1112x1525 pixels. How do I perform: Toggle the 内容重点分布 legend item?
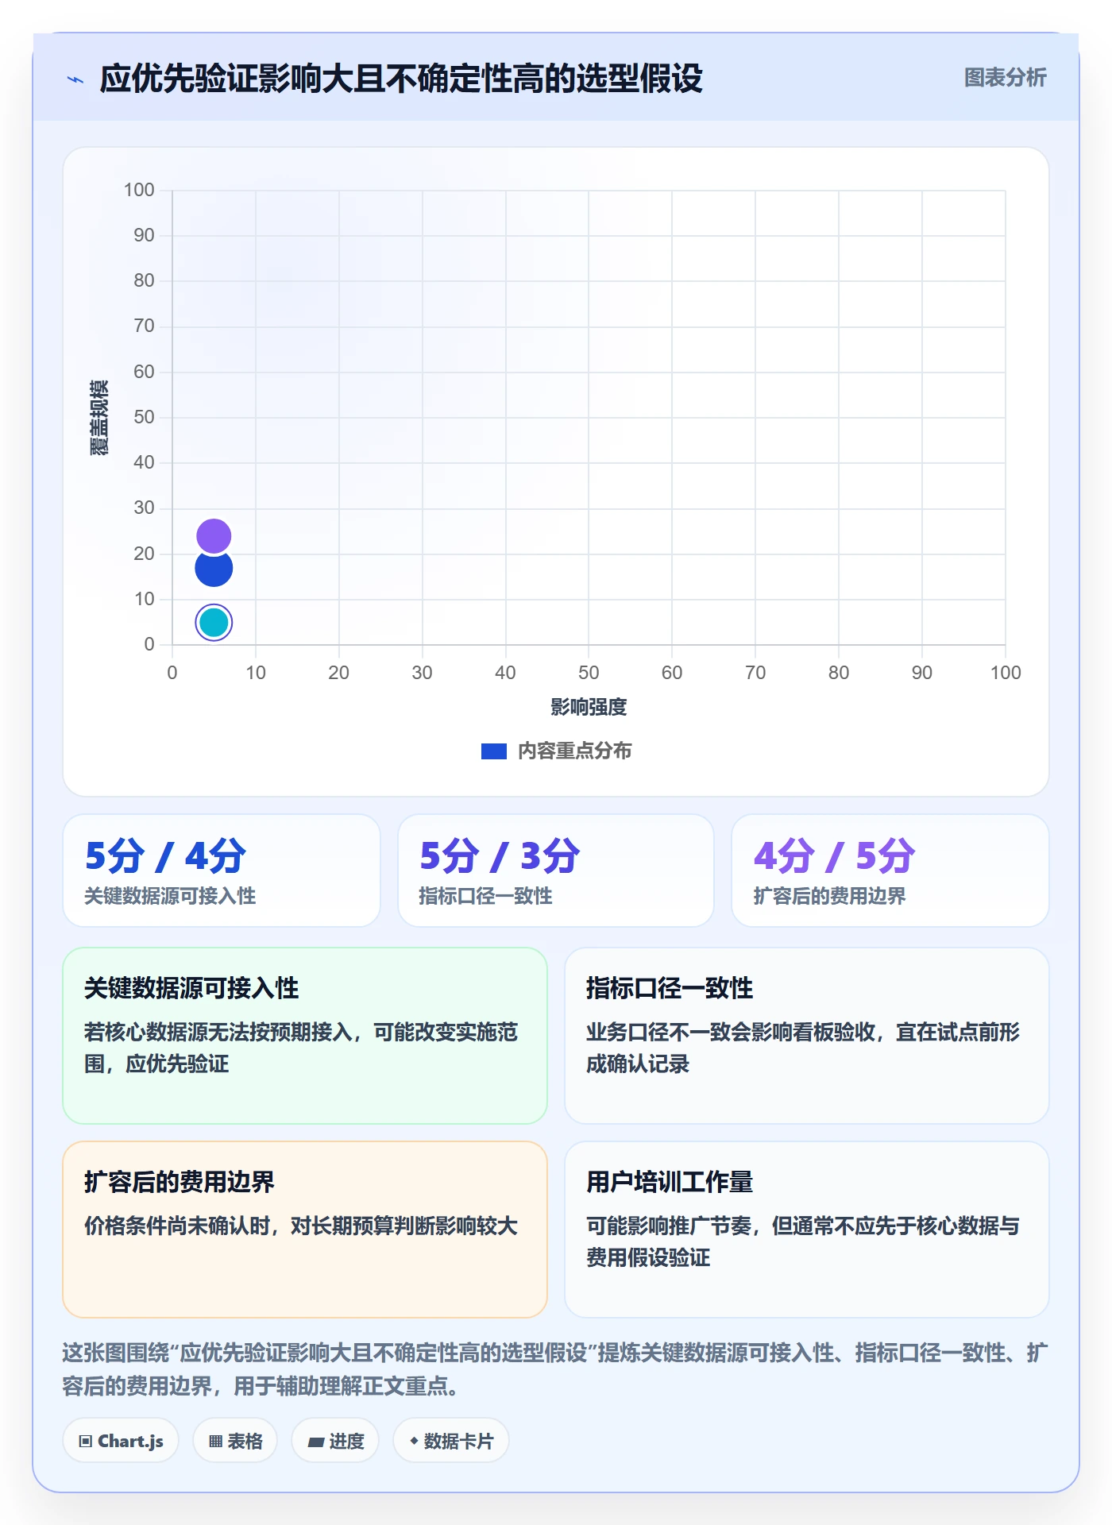click(x=556, y=751)
